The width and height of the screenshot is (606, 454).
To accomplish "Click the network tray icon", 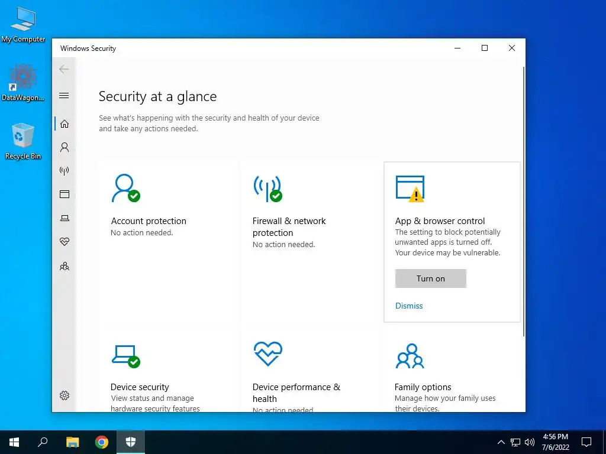I will [515, 442].
